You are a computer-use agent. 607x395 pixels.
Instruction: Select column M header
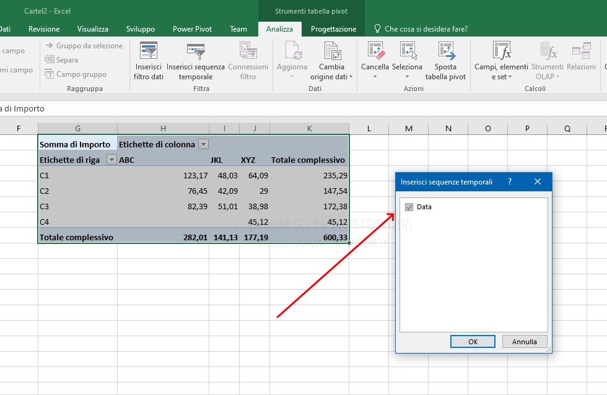pyautogui.click(x=409, y=128)
